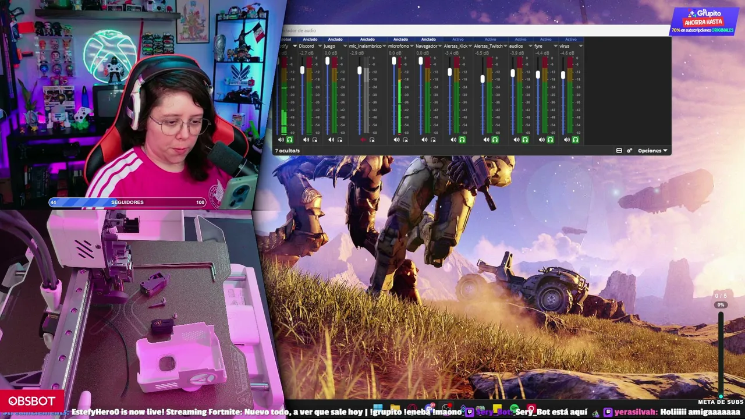This screenshot has height=419, width=745.
Task: Expand the microfono channel menu arrow
Action: point(413,46)
